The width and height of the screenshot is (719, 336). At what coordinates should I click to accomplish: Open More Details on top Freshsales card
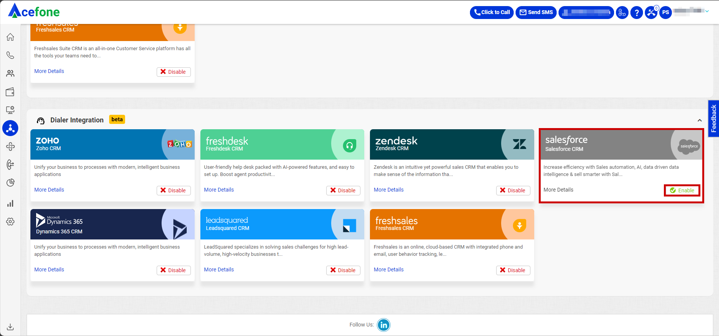pos(49,71)
